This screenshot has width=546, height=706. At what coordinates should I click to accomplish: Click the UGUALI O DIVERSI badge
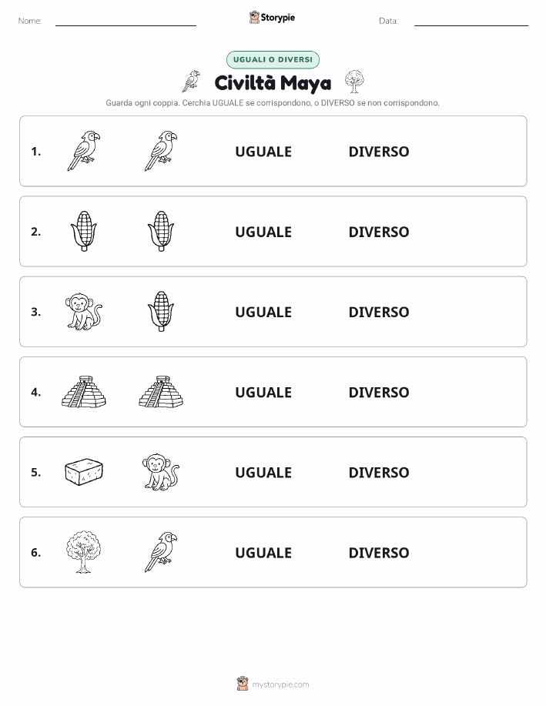click(x=273, y=59)
